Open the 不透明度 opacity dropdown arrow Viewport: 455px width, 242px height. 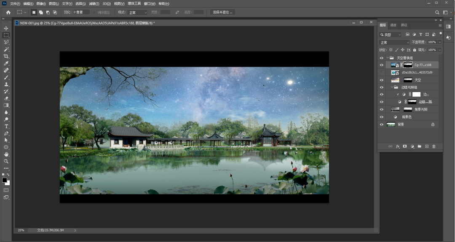pos(439,43)
